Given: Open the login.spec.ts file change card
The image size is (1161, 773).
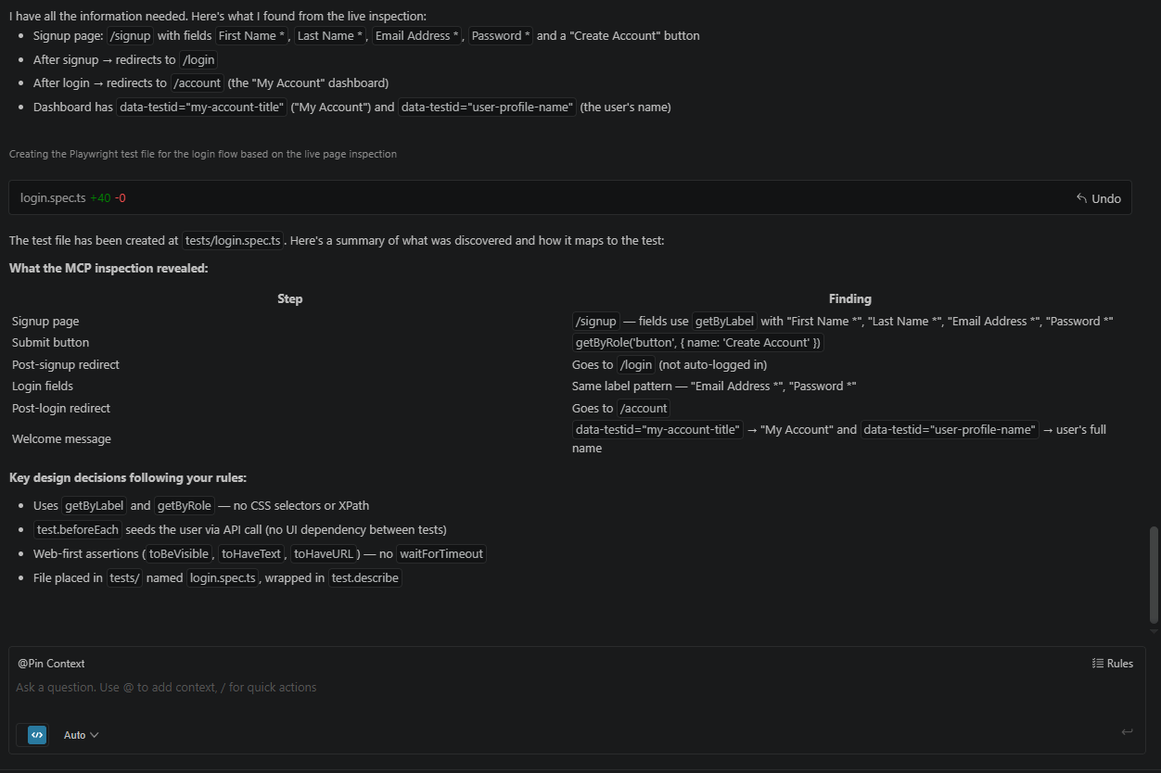Looking at the screenshot, I should [x=53, y=197].
